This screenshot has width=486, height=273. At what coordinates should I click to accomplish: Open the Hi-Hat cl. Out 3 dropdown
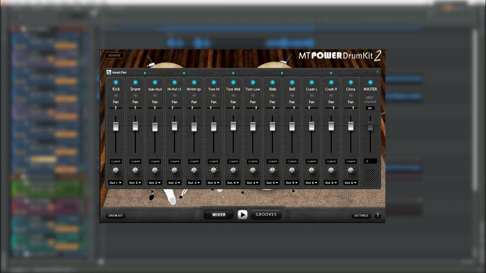pos(174,183)
